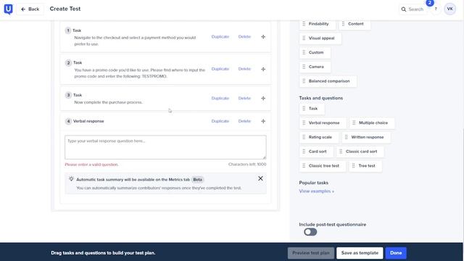Select the Custom block

(x=315, y=52)
